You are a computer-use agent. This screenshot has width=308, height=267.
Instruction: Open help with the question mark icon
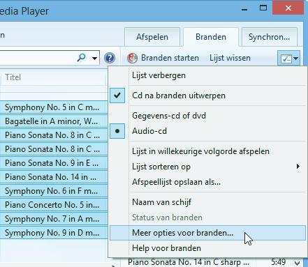point(110,58)
